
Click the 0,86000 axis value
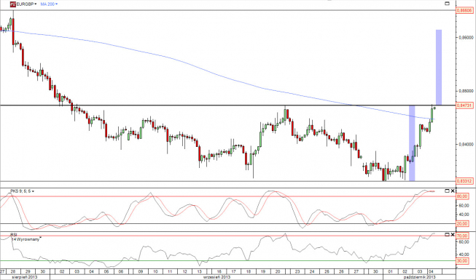coord(466,37)
